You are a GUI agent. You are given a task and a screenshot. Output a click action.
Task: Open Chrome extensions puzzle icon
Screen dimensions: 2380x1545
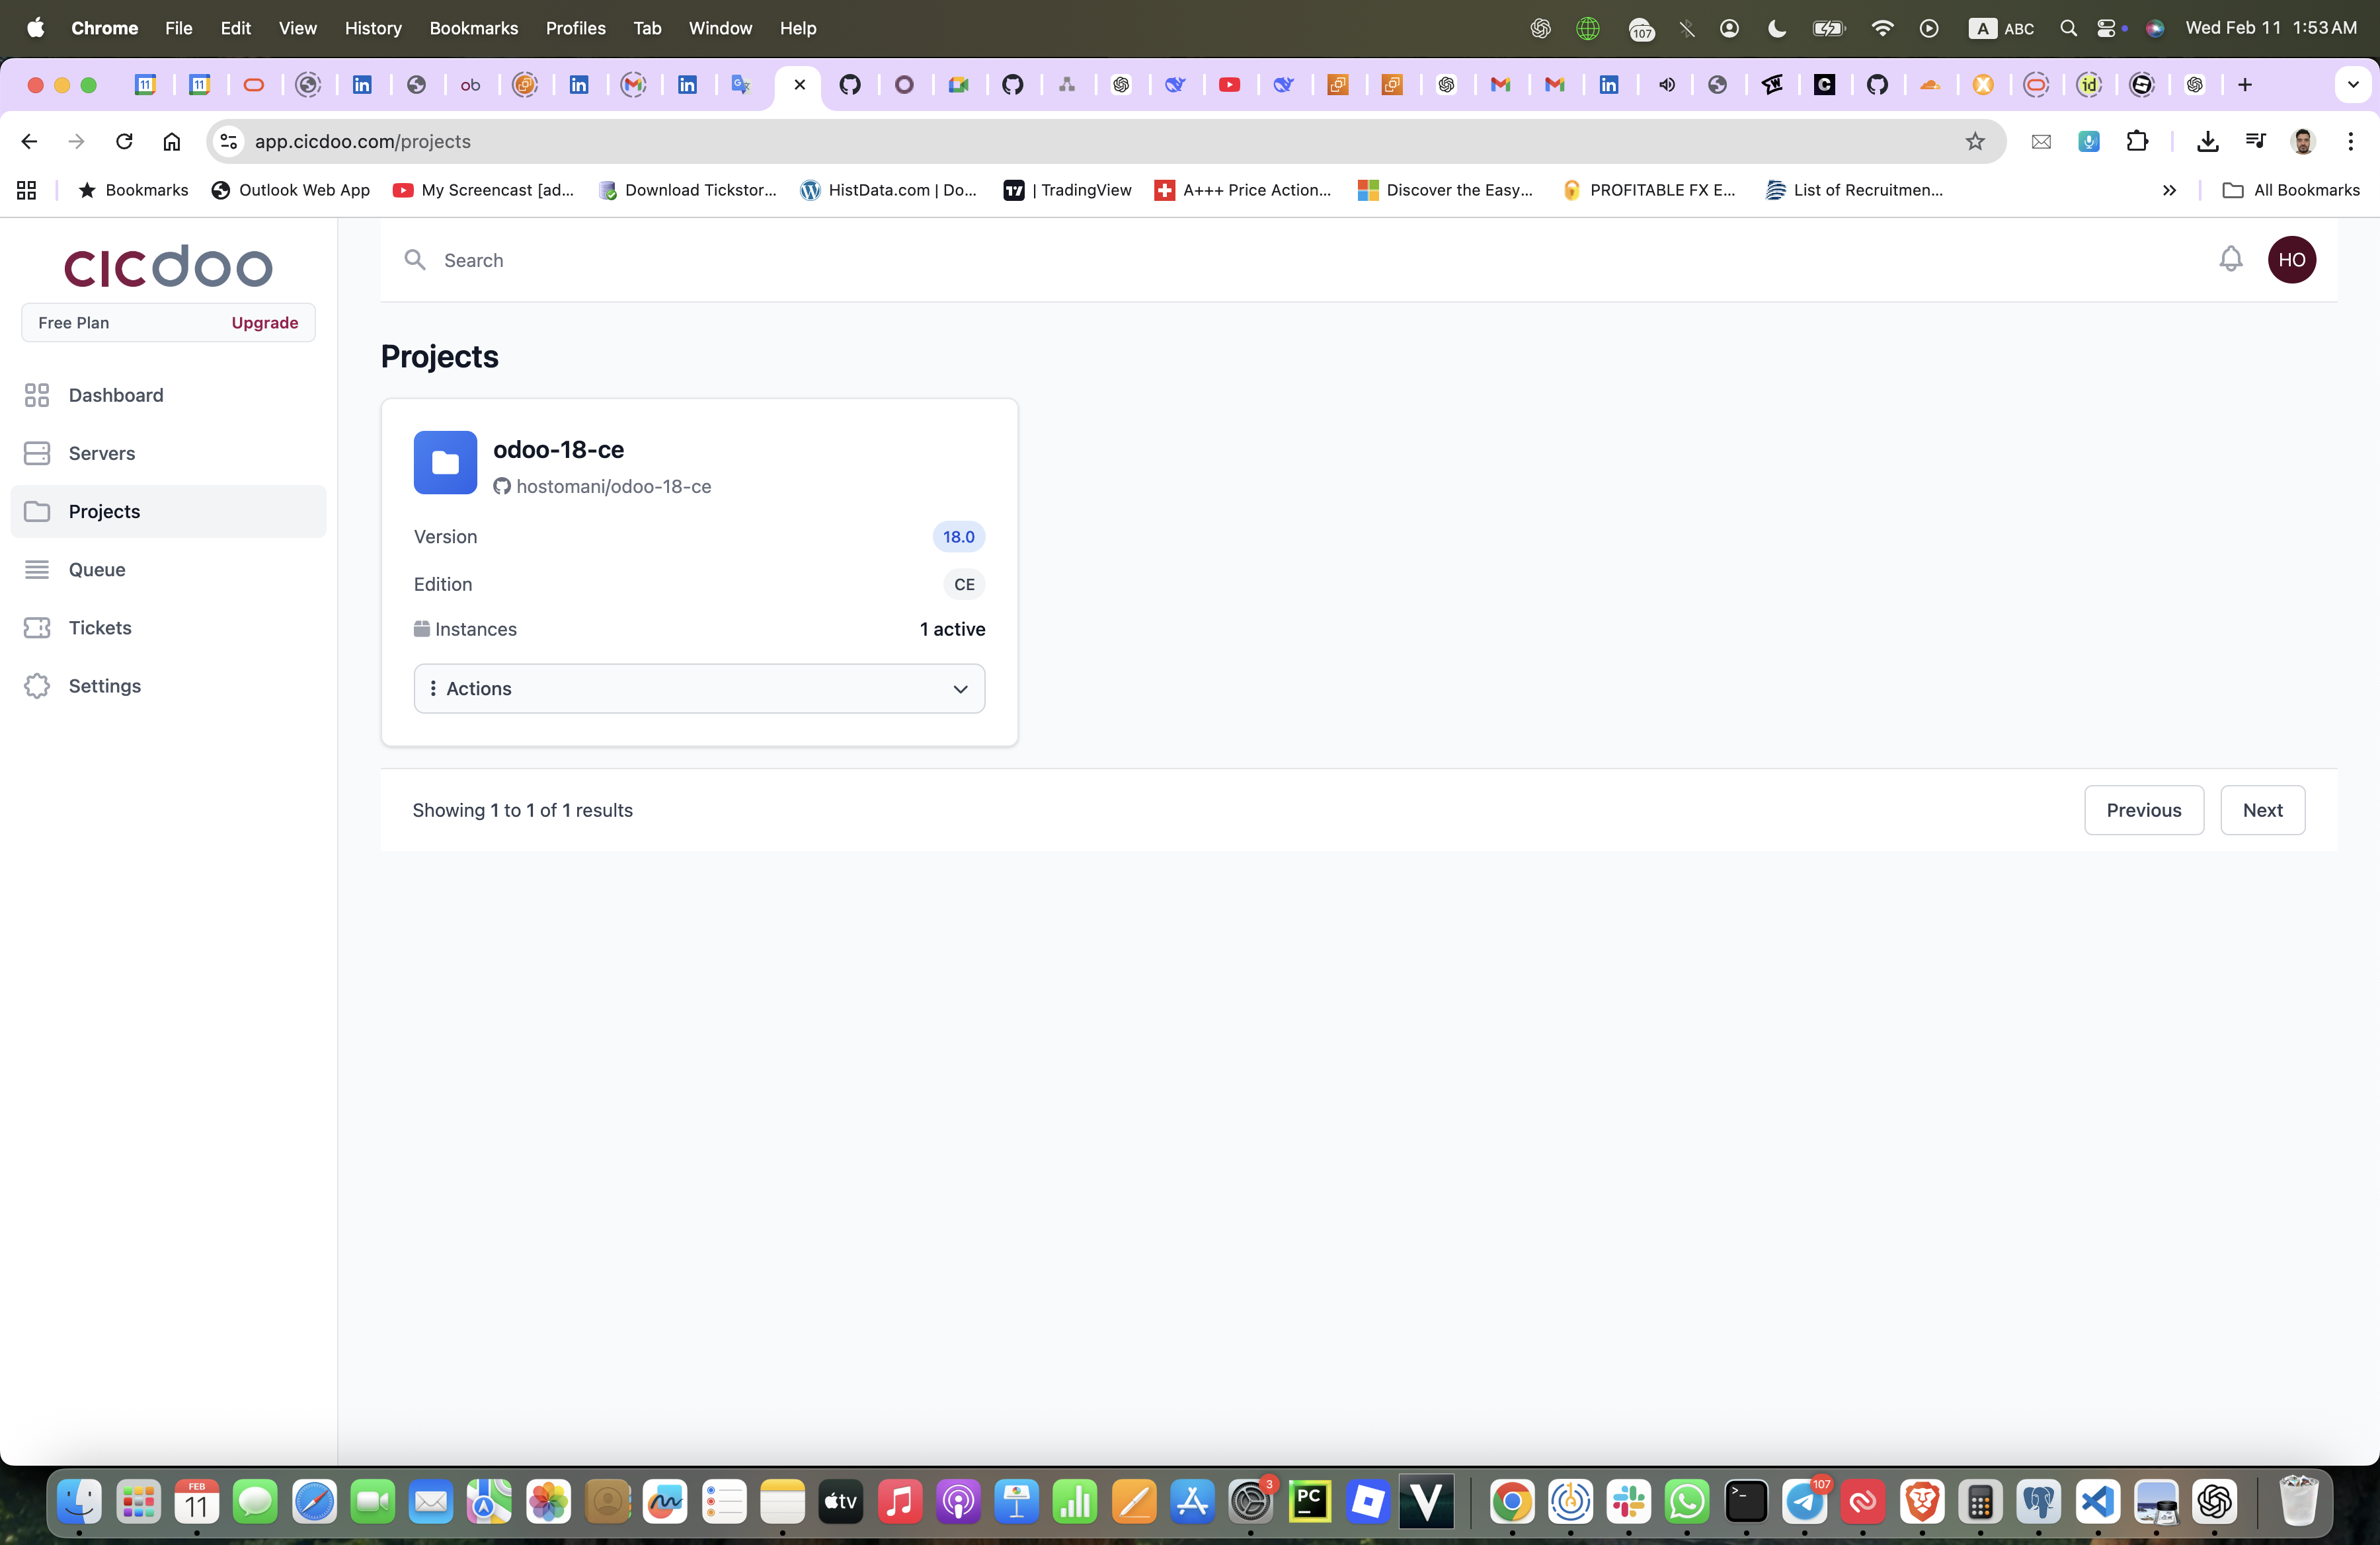(x=2137, y=142)
